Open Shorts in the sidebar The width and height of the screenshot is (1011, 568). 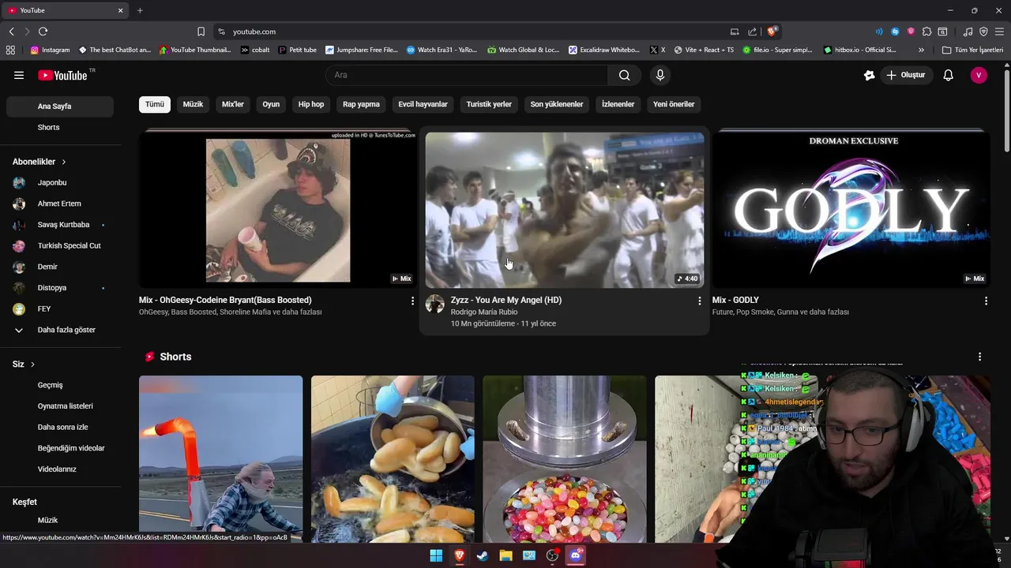click(x=60, y=127)
